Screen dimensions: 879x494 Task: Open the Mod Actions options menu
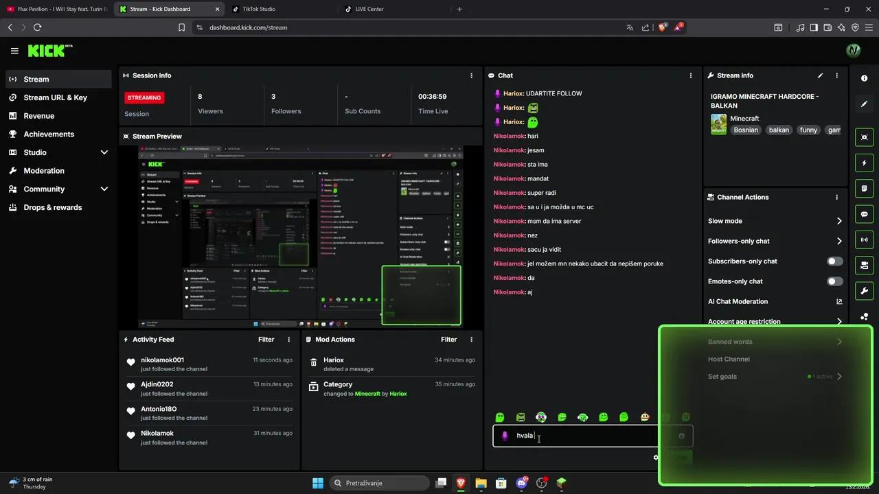pos(471,340)
